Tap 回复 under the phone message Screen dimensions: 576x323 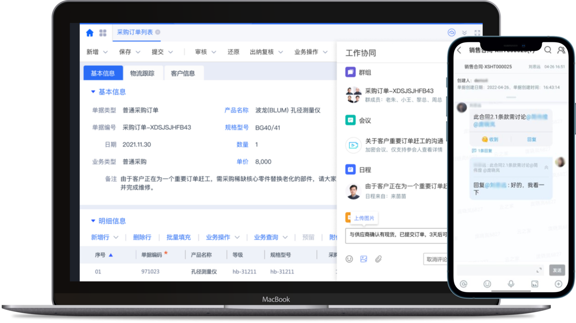pyautogui.click(x=531, y=139)
